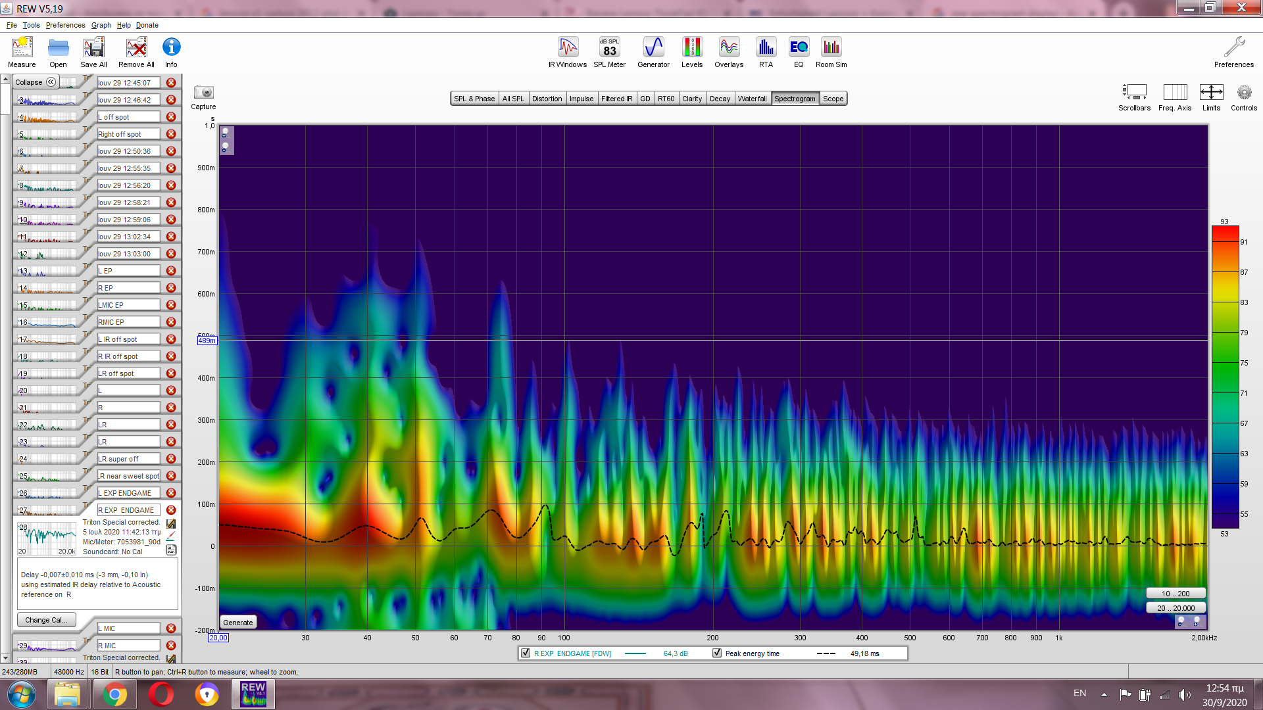Switch to the Distortion tab
1263x710 pixels.
(x=547, y=99)
